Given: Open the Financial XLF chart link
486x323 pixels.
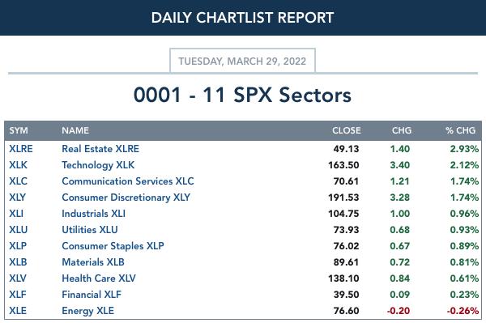Looking at the screenshot, I should coord(92,295).
